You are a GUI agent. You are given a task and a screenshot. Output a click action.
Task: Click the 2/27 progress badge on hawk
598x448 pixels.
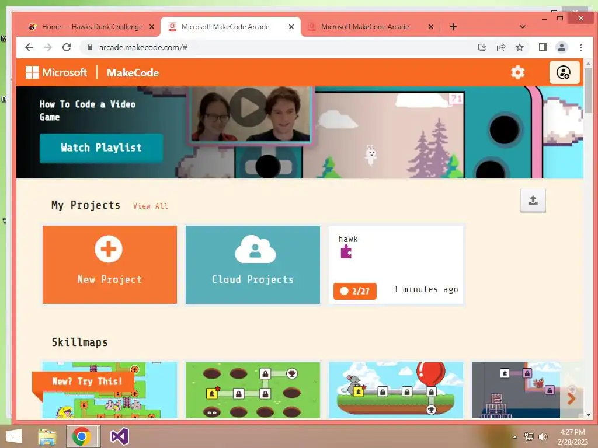[354, 292]
